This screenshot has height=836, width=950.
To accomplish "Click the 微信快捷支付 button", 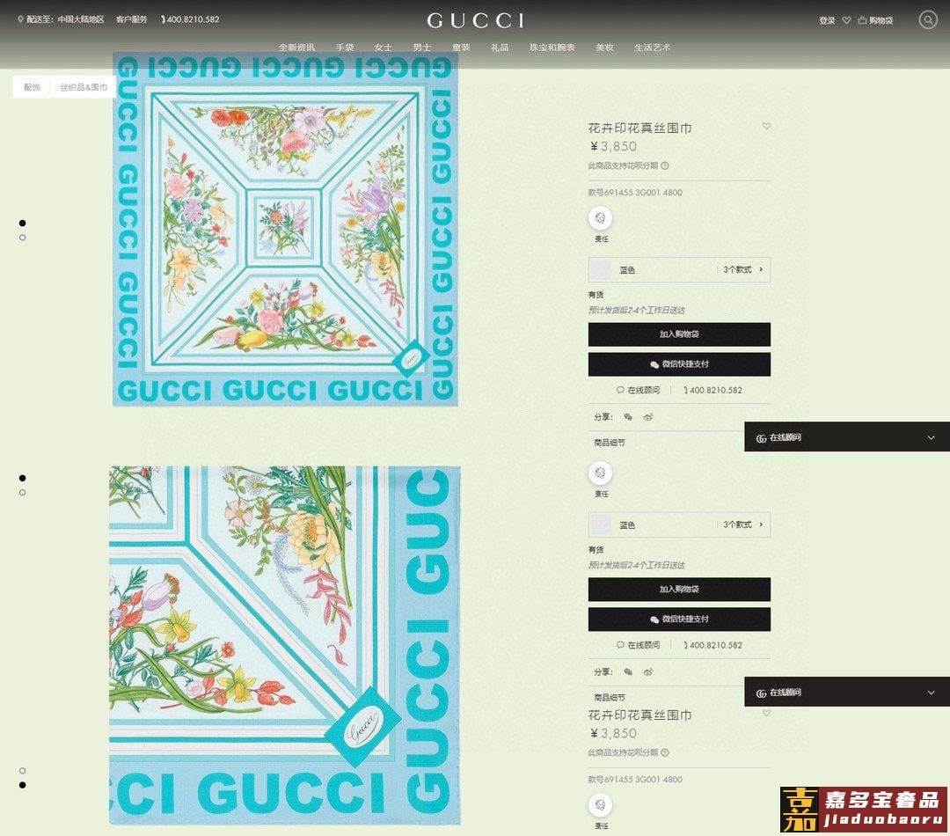I will click(679, 364).
